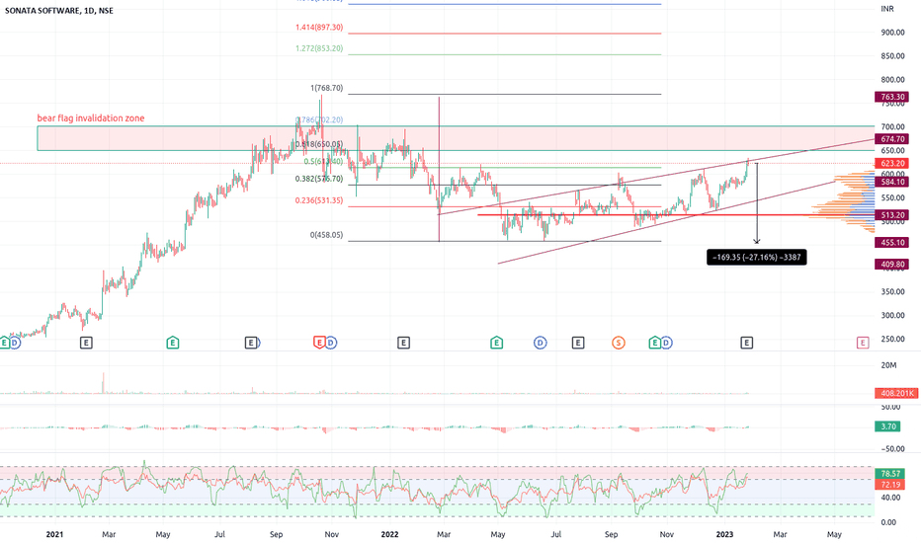Click the green 3.70 indicator value label
This screenshot has width=921, height=543.
888,427
